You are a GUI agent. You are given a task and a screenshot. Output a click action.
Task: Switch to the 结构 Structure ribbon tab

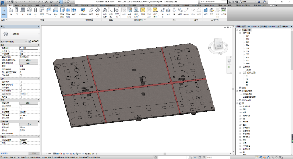[x=17, y=5]
